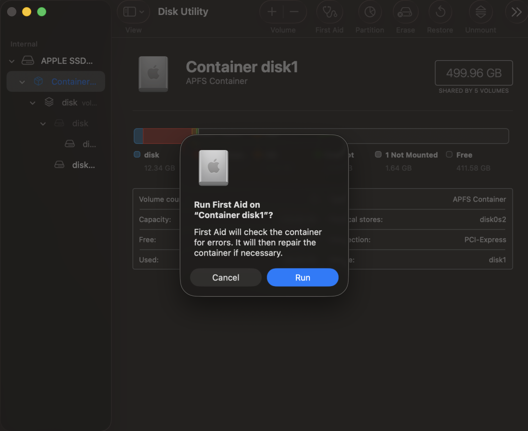Image resolution: width=528 pixels, height=431 pixels.
Task: Open the View dropdown menu
Action: 133,11
